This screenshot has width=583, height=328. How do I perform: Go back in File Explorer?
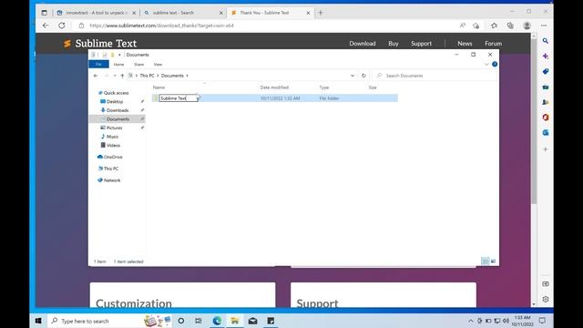96,76
